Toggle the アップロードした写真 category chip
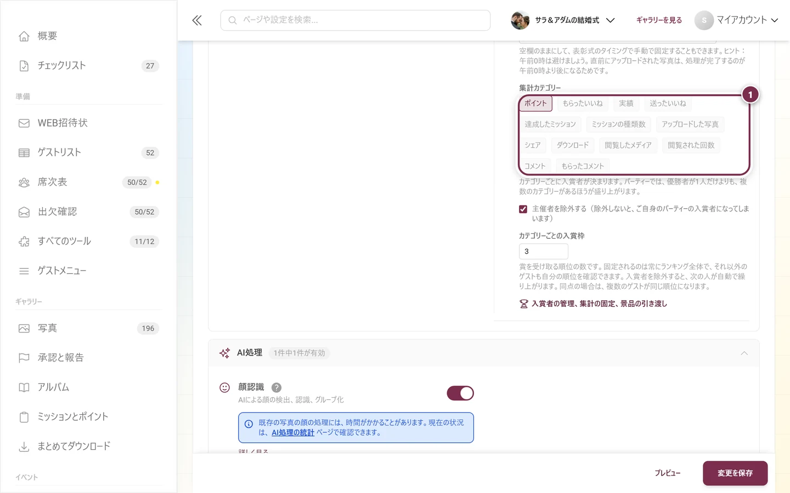The width and height of the screenshot is (790, 493). [690, 124]
